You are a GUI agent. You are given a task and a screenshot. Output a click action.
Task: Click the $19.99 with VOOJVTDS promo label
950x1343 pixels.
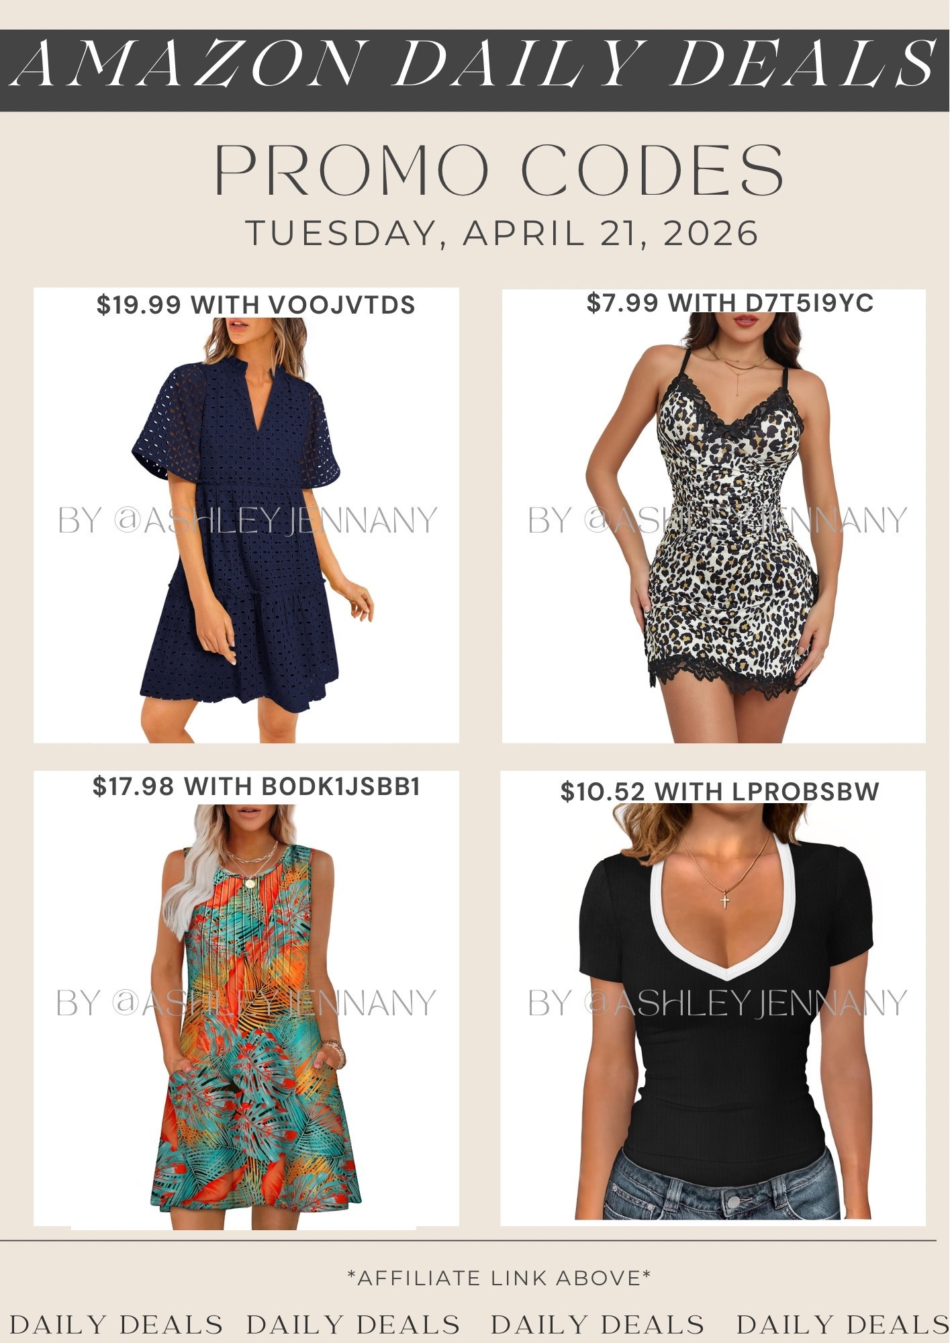point(256,305)
